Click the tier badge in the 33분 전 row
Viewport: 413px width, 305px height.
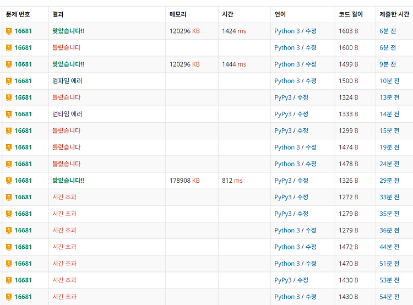tap(9, 197)
